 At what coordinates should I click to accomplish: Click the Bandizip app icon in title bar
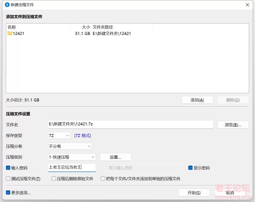click(x=7, y=5)
